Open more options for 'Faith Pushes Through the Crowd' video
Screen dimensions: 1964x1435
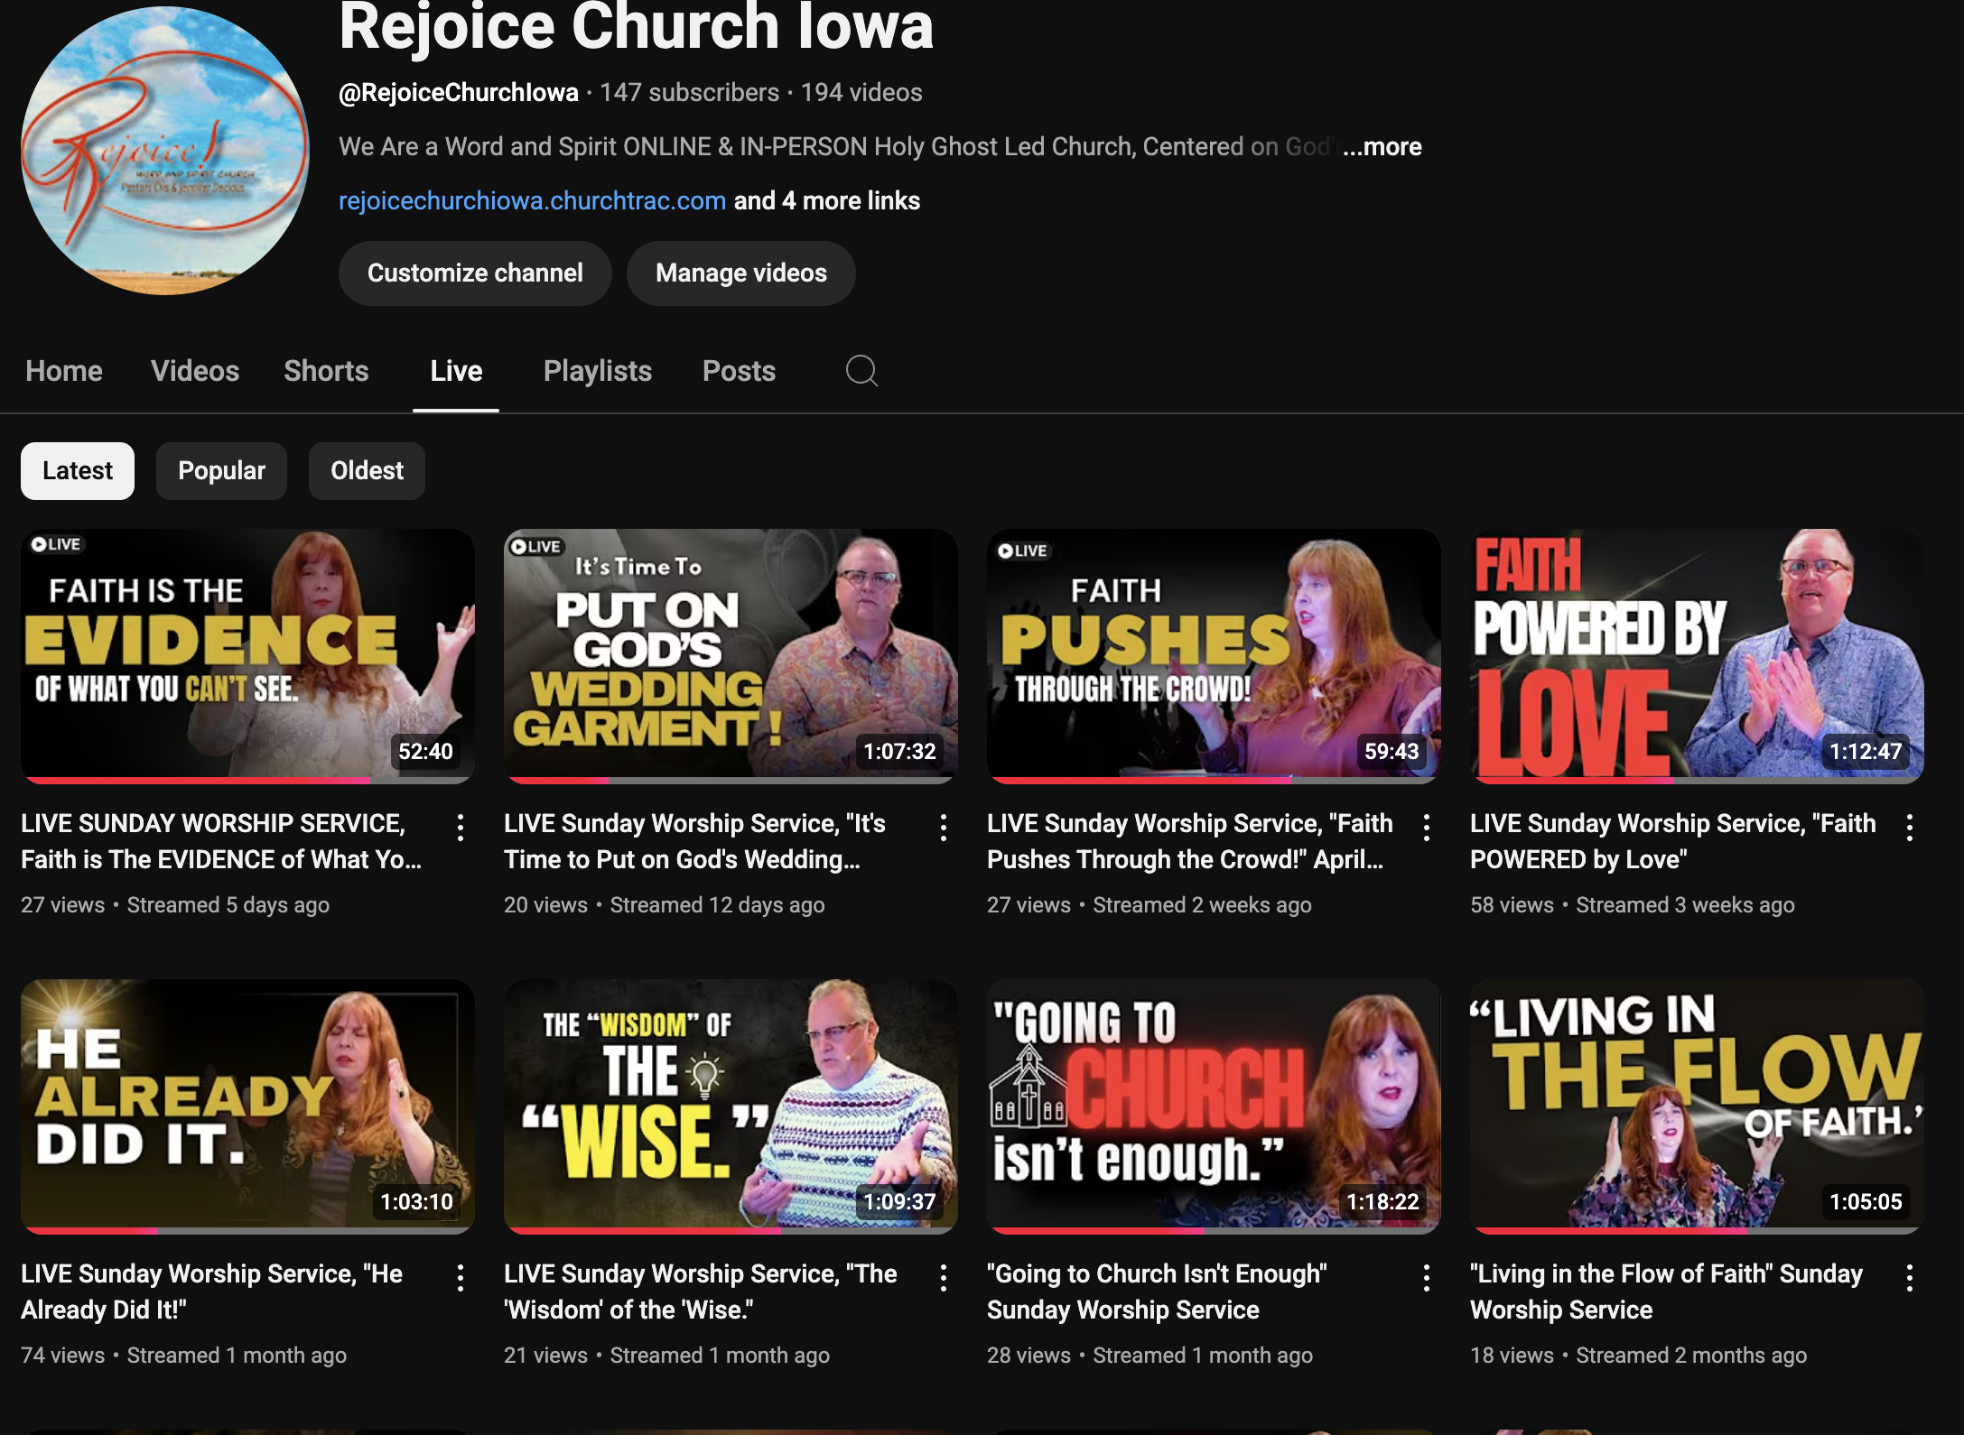point(1427,827)
